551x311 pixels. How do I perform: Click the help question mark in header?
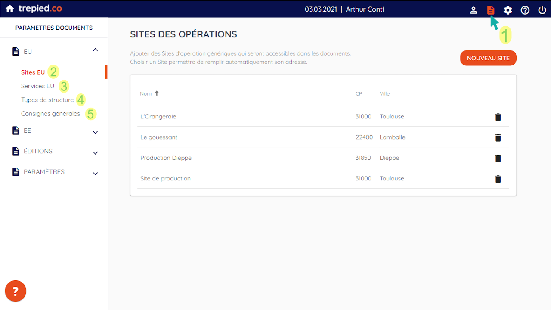(525, 10)
